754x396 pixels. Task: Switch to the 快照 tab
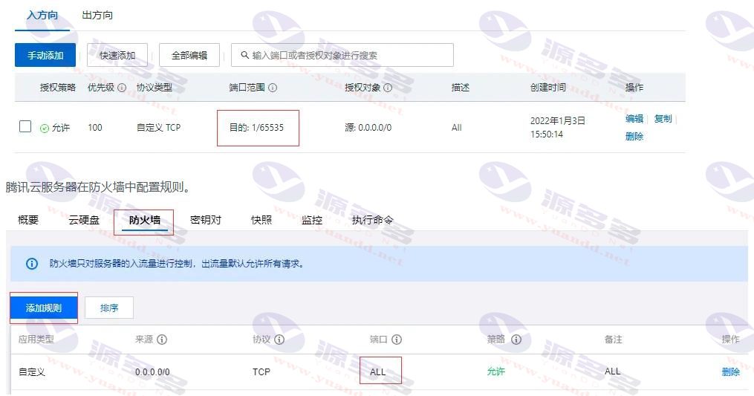(x=261, y=220)
